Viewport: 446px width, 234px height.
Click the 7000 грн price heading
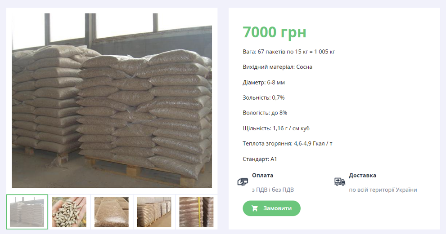point(275,32)
